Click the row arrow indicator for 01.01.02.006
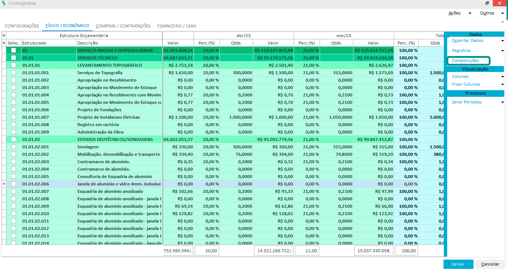 tap(4, 184)
